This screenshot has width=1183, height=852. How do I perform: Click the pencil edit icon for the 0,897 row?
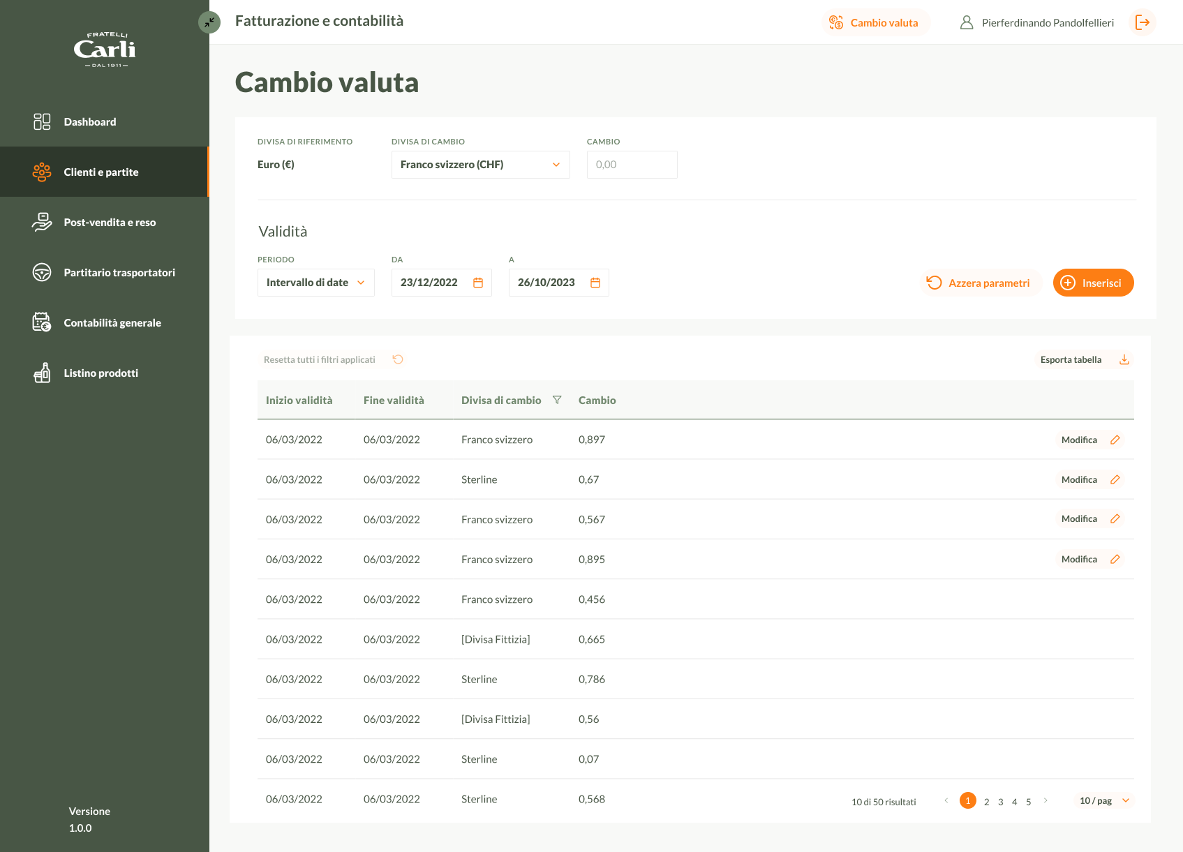(1115, 440)
